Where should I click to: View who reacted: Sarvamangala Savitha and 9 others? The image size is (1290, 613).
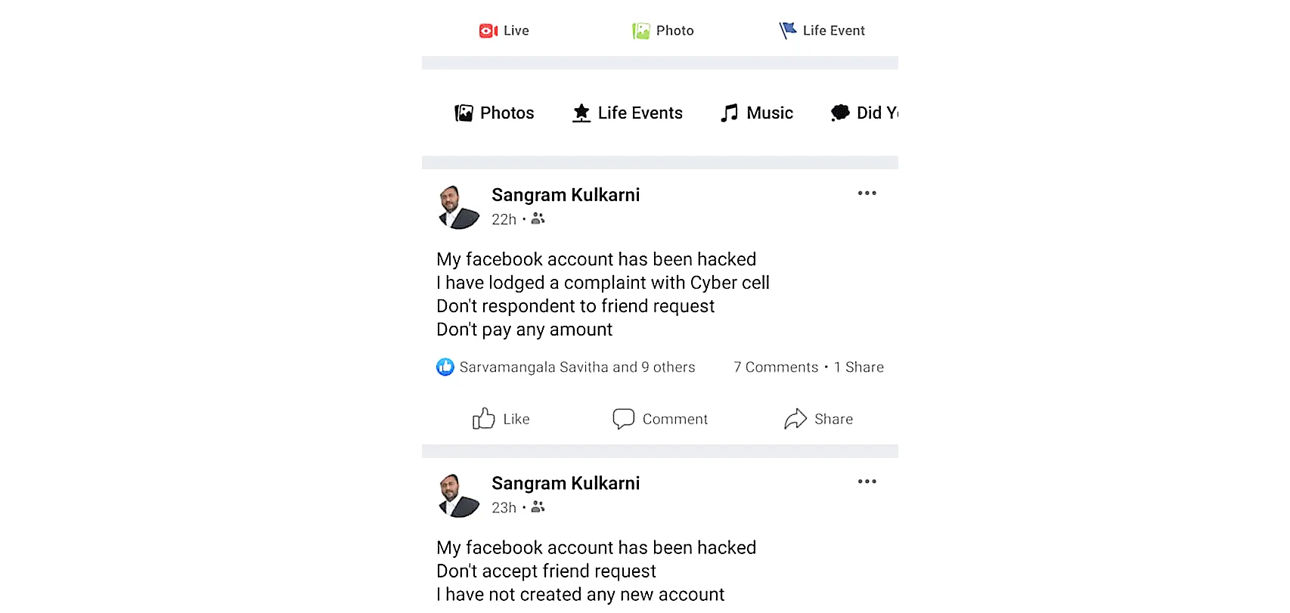coord(577,367)
